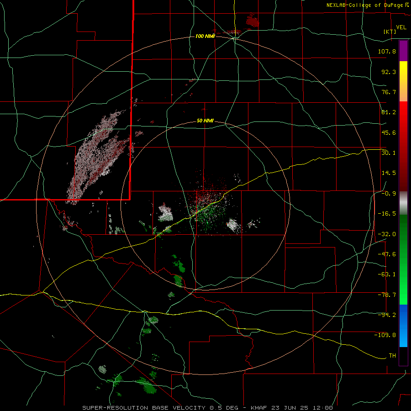Click the 14.5 velocity scale value
The width and height of the screenshot is (411, 411).
pos(389,173)
